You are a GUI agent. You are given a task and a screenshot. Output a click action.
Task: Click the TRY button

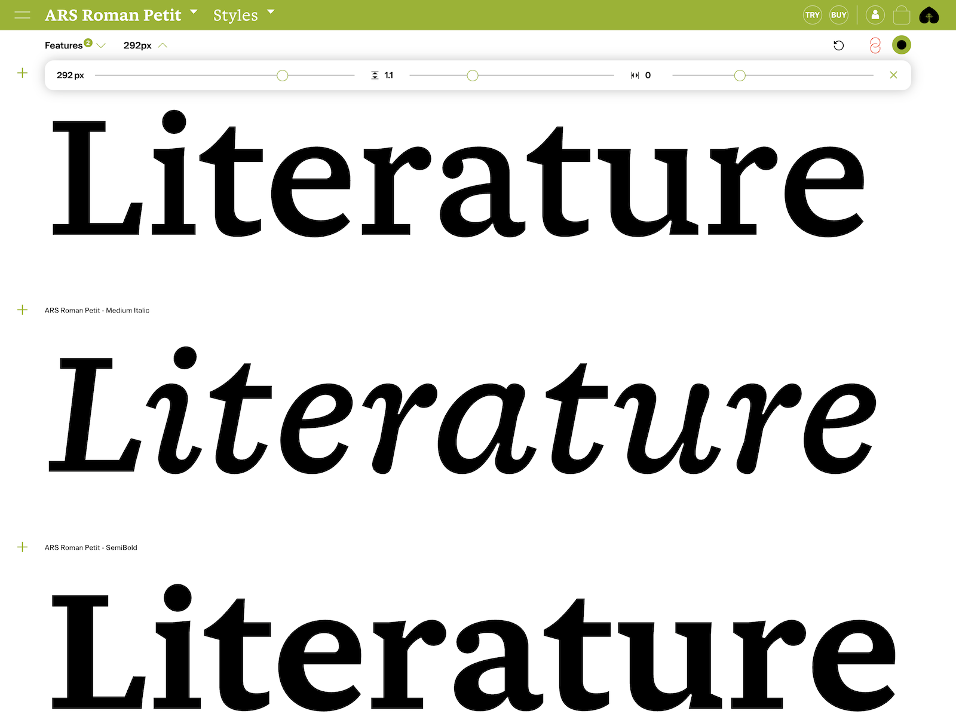(813, 15)
